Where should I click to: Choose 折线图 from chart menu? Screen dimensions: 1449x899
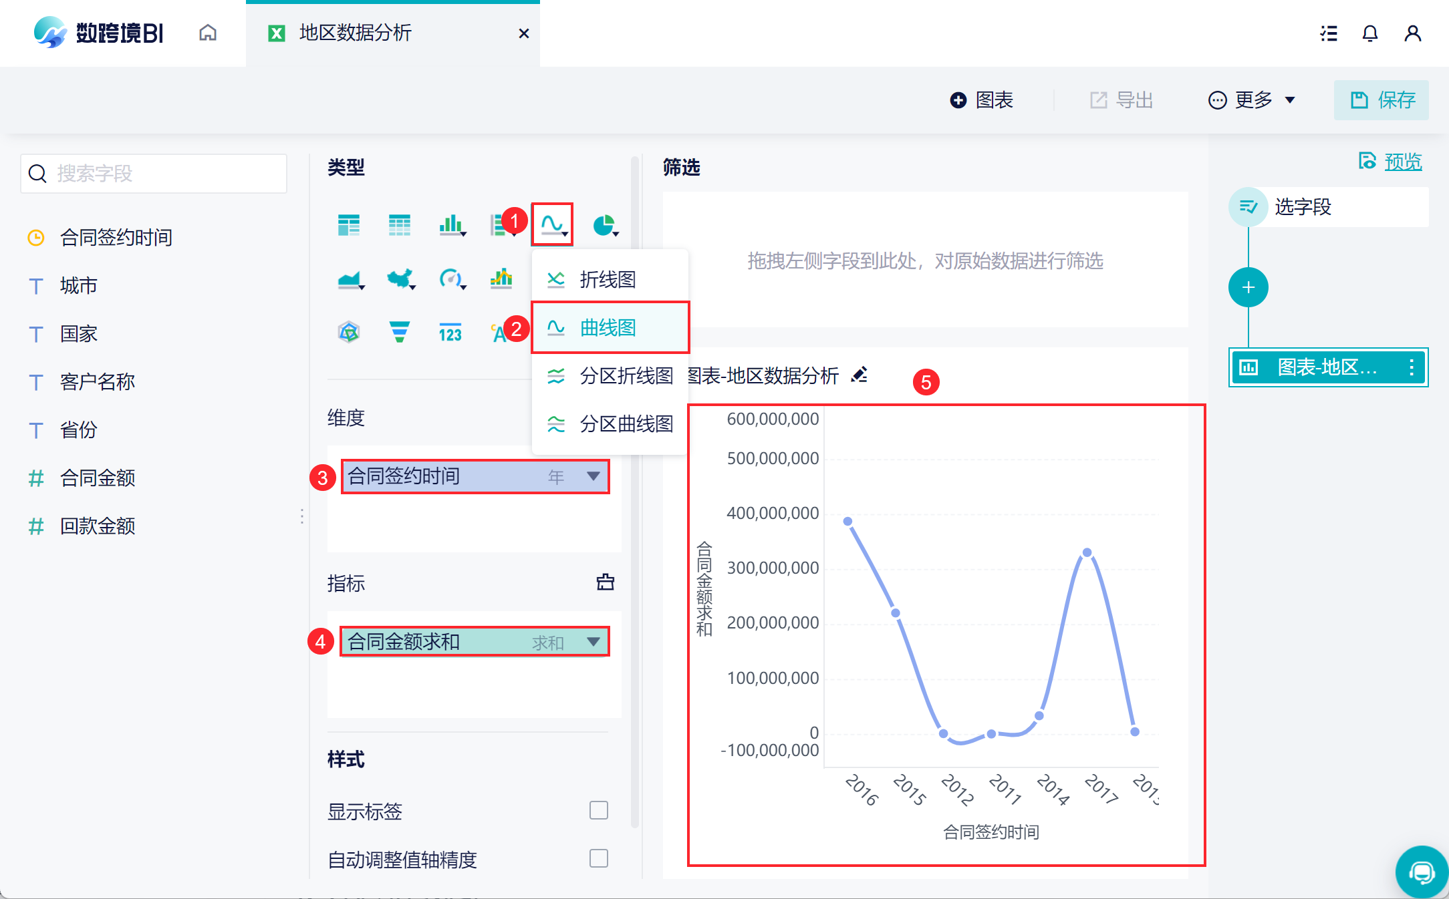coord(608,279)
